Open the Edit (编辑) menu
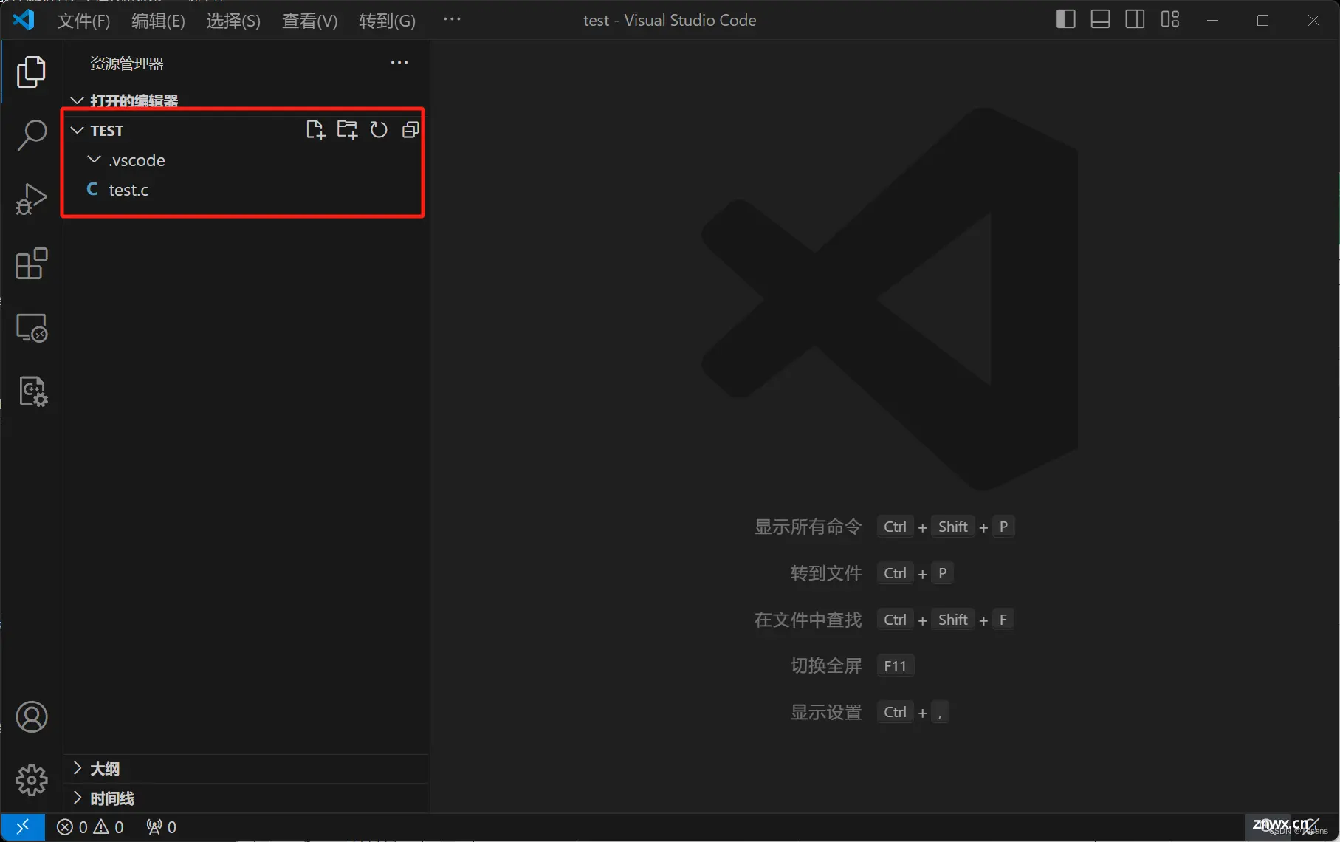The width and height of the screenshot is (1340, 842). 158,21
